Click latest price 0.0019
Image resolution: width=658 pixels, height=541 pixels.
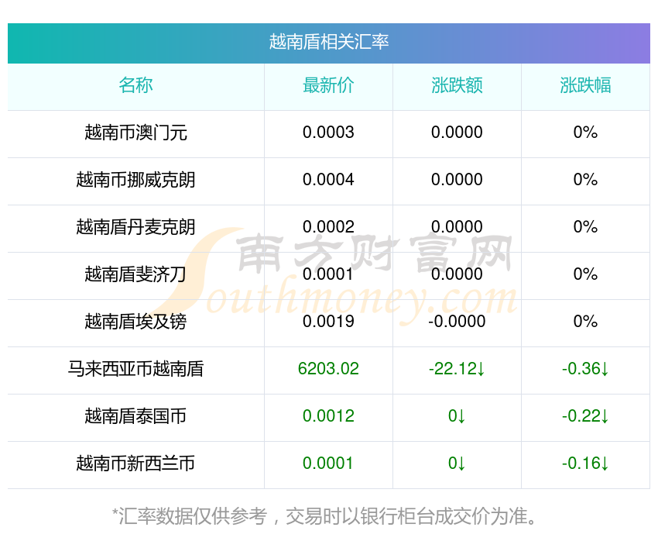pos(328,322)
